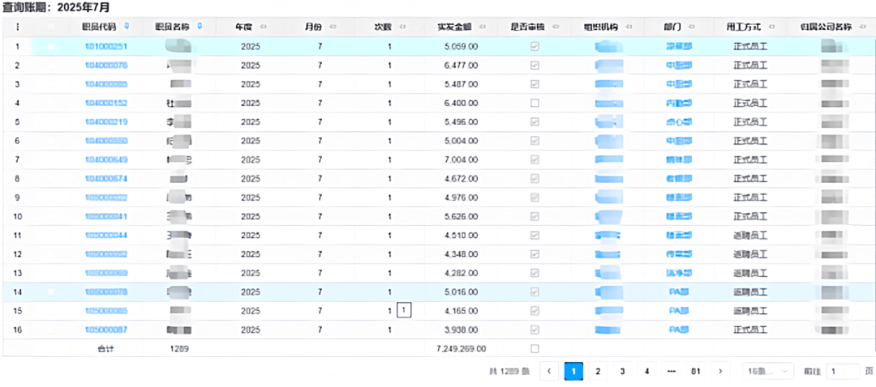This screenshot has height=387, width=876.
Task: Sort by the 职员代码 column header
Action: point(100,27)
